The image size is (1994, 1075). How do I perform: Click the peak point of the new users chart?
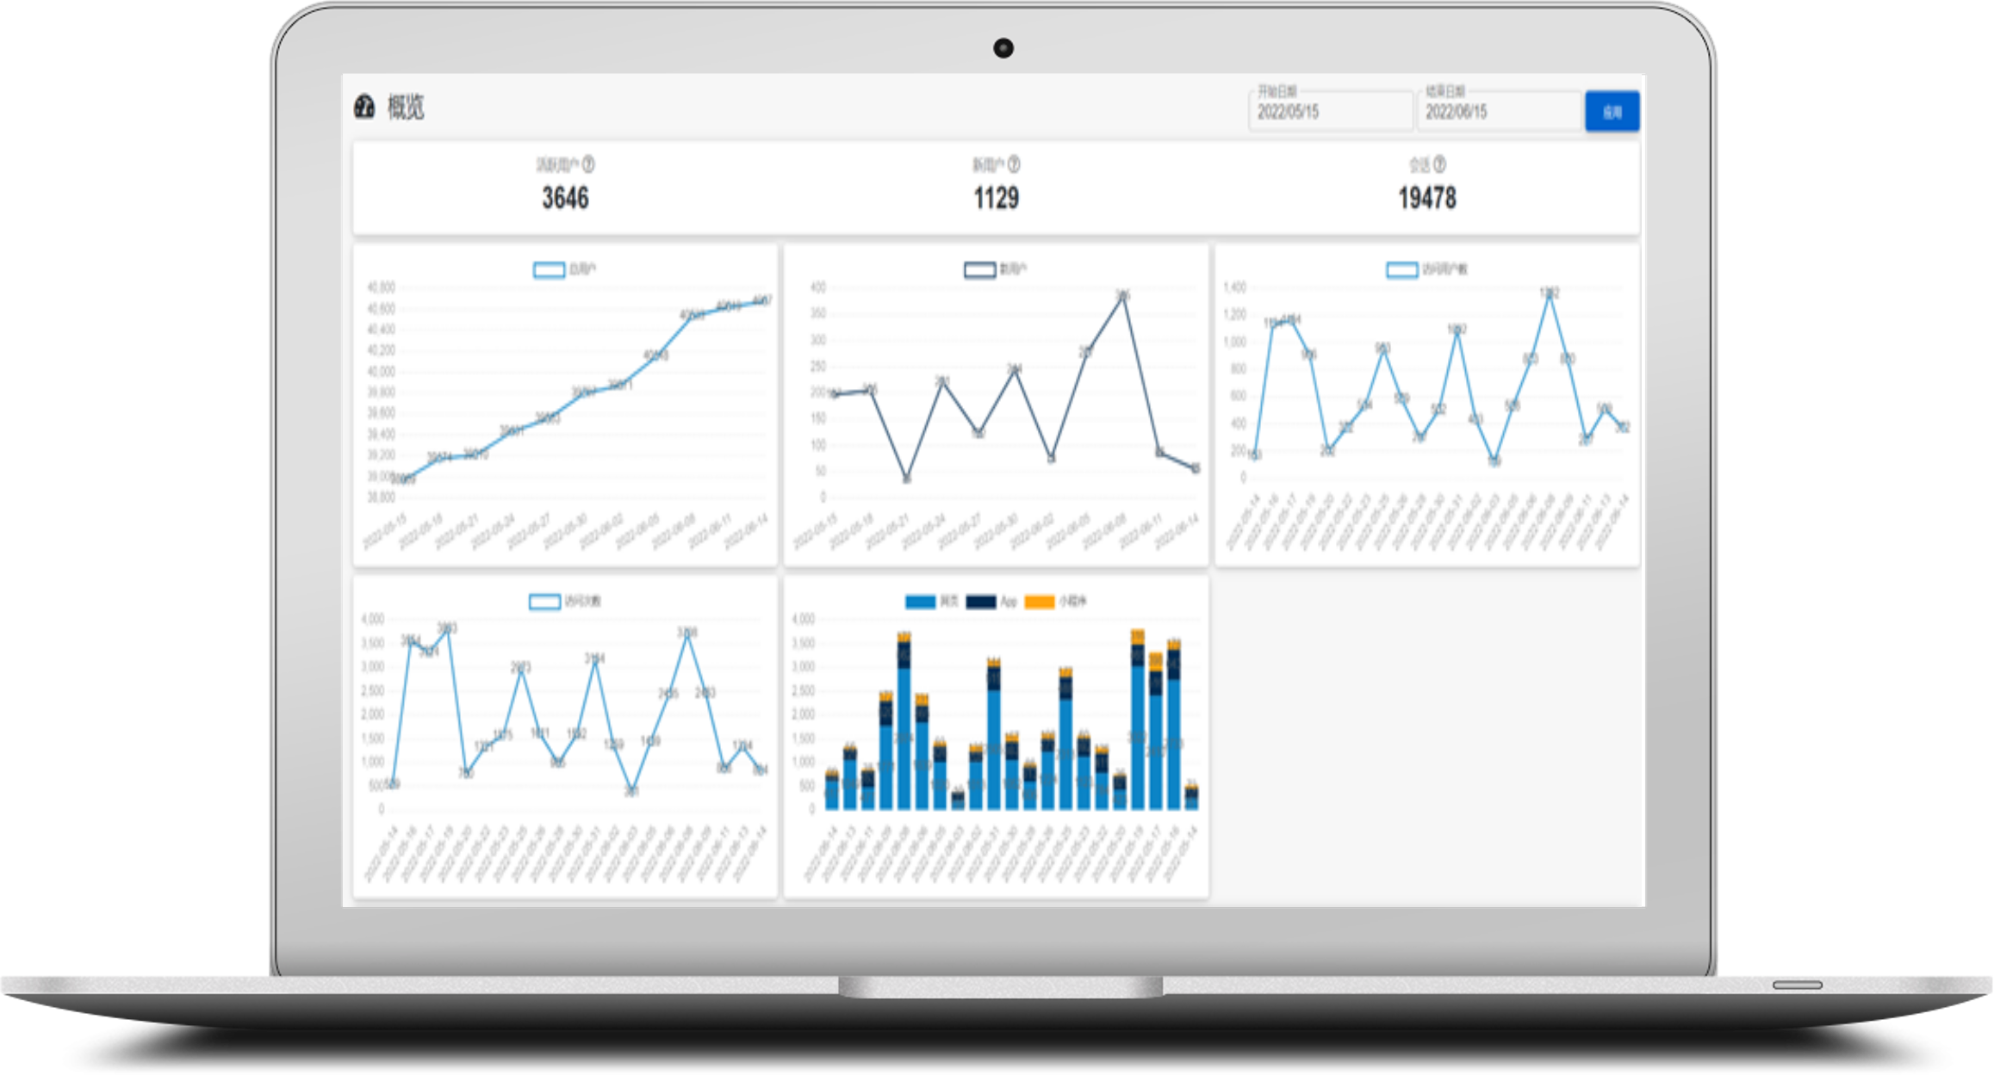(1122, 295)
